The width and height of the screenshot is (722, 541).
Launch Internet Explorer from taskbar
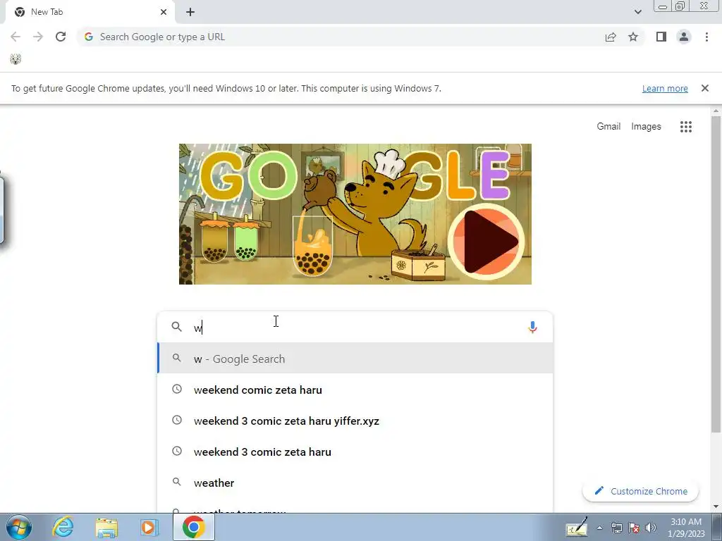63,527
